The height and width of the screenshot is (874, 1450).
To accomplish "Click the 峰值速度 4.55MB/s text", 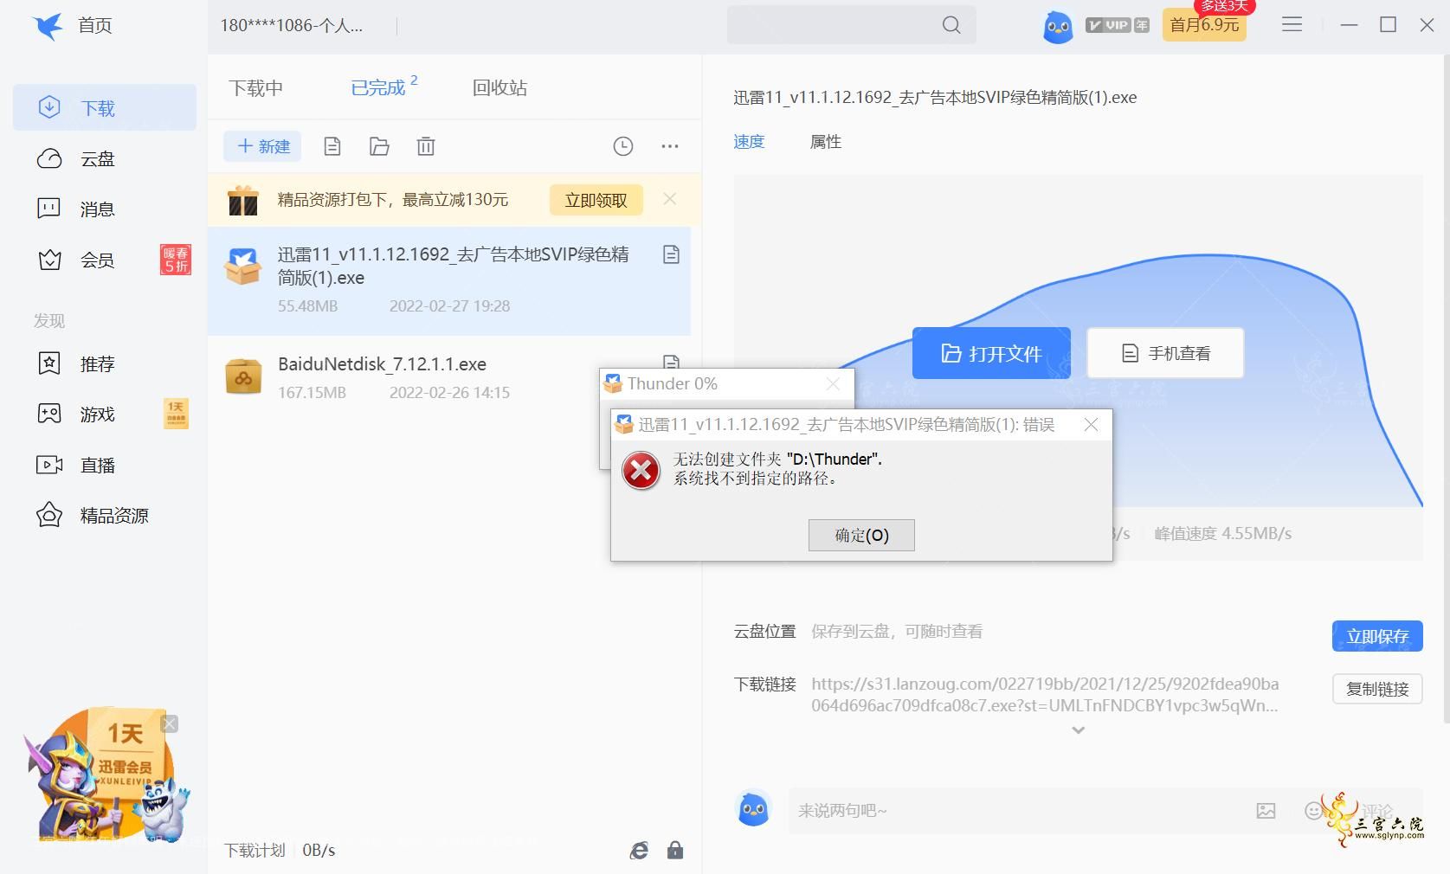I will tap(1222, 534).
